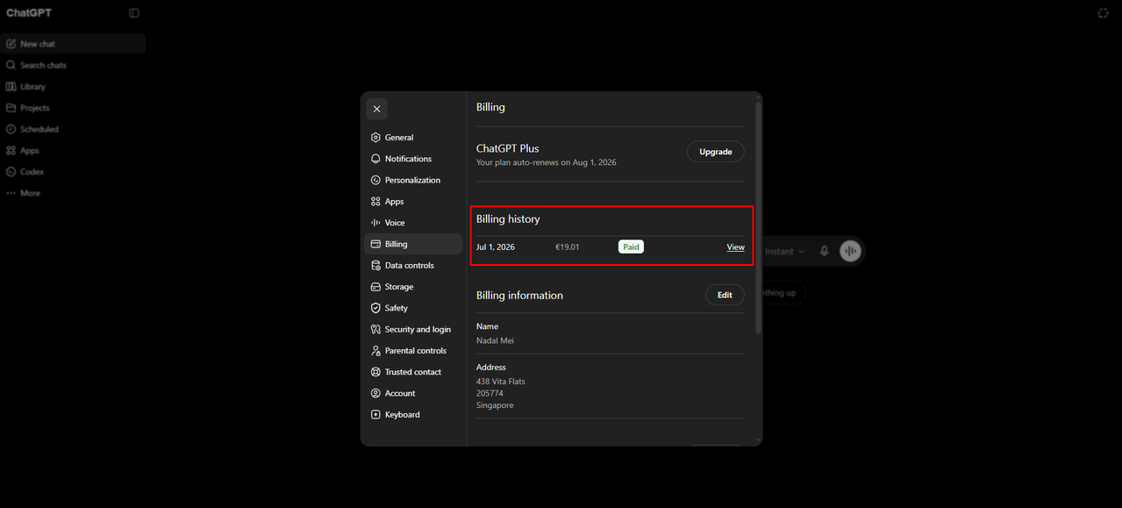This screenshot has height=508, width=1122.
Task: Click the Search chats magnifier icon
Action: [x=11, y=65]
